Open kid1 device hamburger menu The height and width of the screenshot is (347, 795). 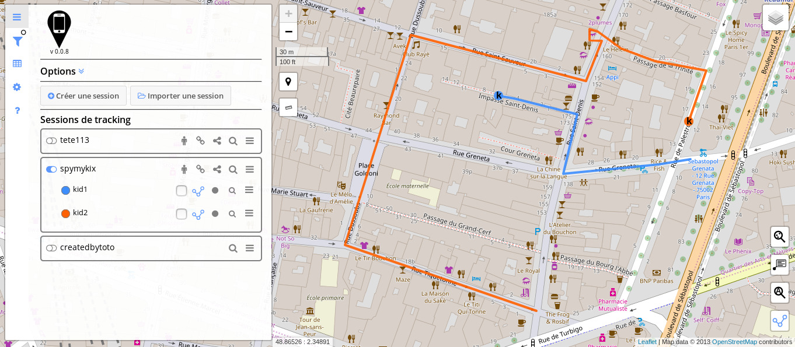(249, 190)
